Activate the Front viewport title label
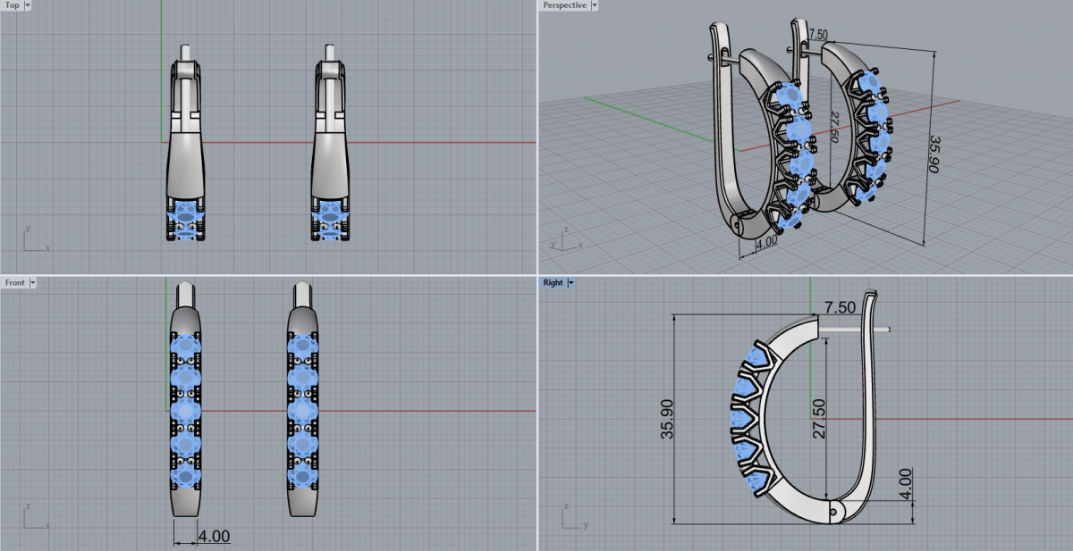The width and height of the screenshot is (1073, 551). pyautogui.click(x=15, y=282)
